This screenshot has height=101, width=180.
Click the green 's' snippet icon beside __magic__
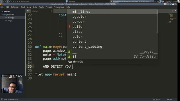69,52
